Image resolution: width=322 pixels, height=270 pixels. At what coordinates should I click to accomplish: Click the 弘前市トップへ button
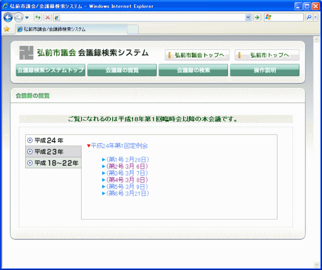point(267,55)
